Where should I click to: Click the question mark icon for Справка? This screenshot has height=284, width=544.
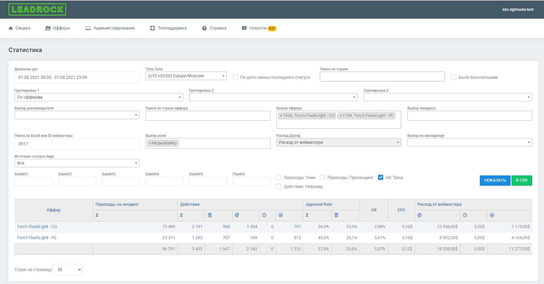204,28
